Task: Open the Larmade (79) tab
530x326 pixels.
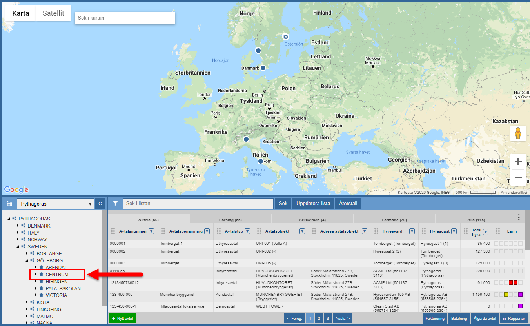Action: point(394,220)
